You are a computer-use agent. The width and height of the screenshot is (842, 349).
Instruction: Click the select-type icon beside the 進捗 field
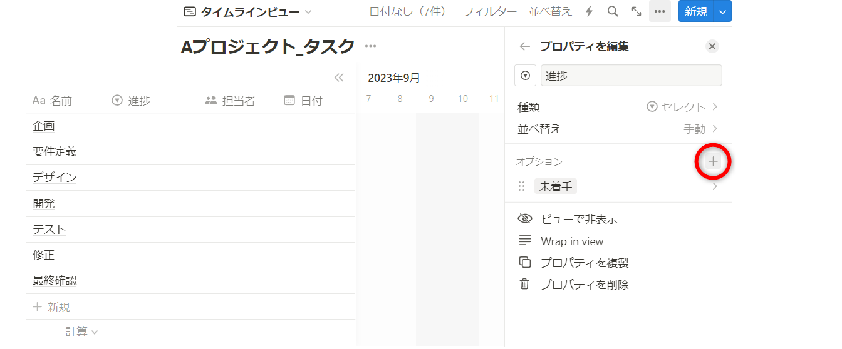coord(525,75)
